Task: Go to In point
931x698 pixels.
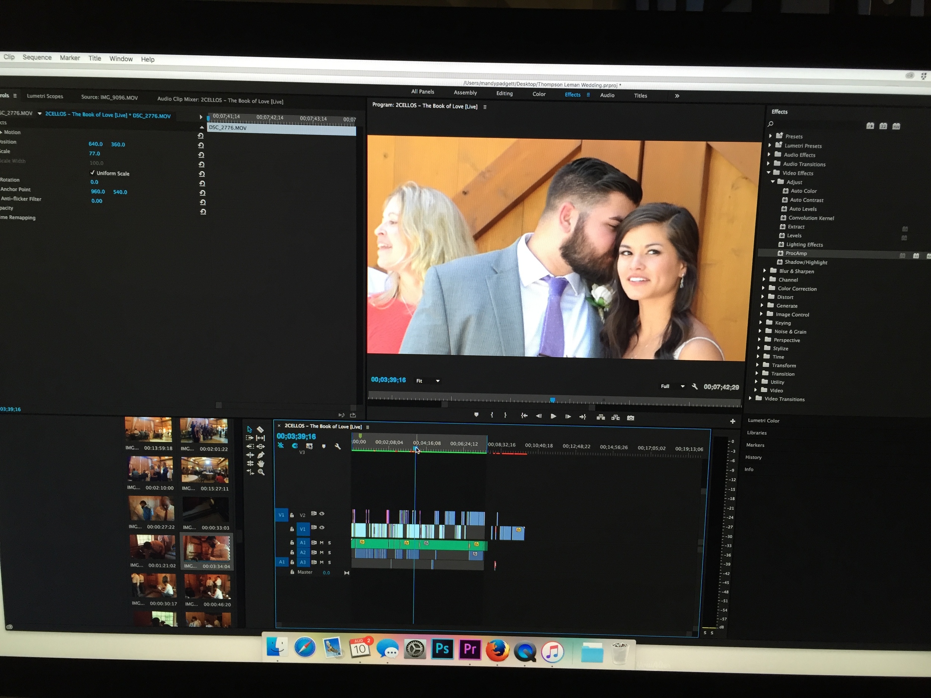Action: tap(524, 416)
